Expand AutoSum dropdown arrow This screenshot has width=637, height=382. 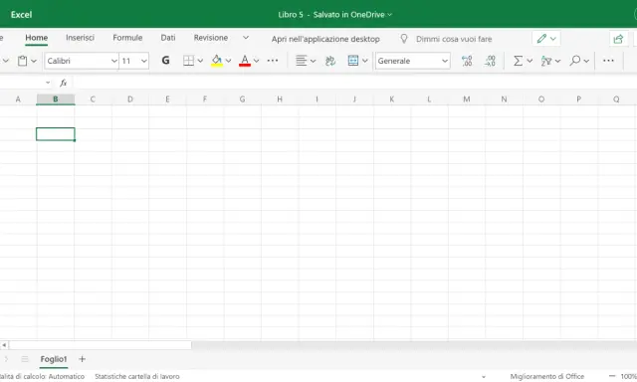530,61
